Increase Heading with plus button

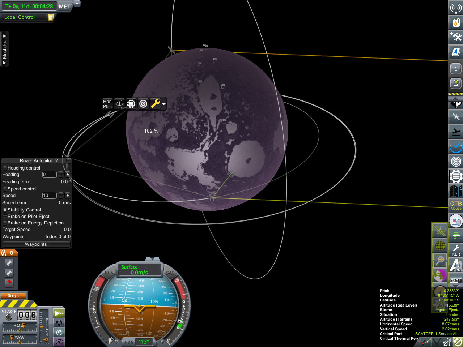pos(67,175)
